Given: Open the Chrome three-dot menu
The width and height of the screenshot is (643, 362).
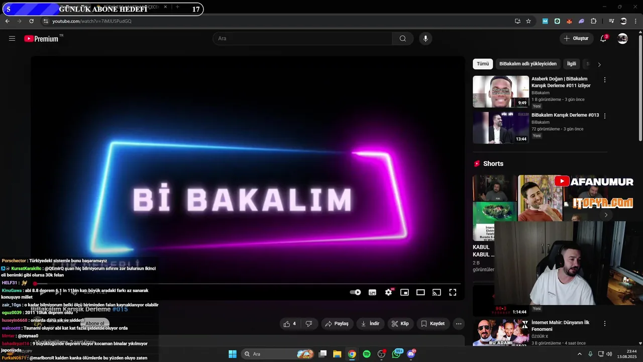Looking at the screenshot, I should point(635,21).
